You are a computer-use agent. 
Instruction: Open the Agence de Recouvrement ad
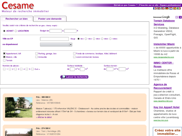tap(162, 86)
